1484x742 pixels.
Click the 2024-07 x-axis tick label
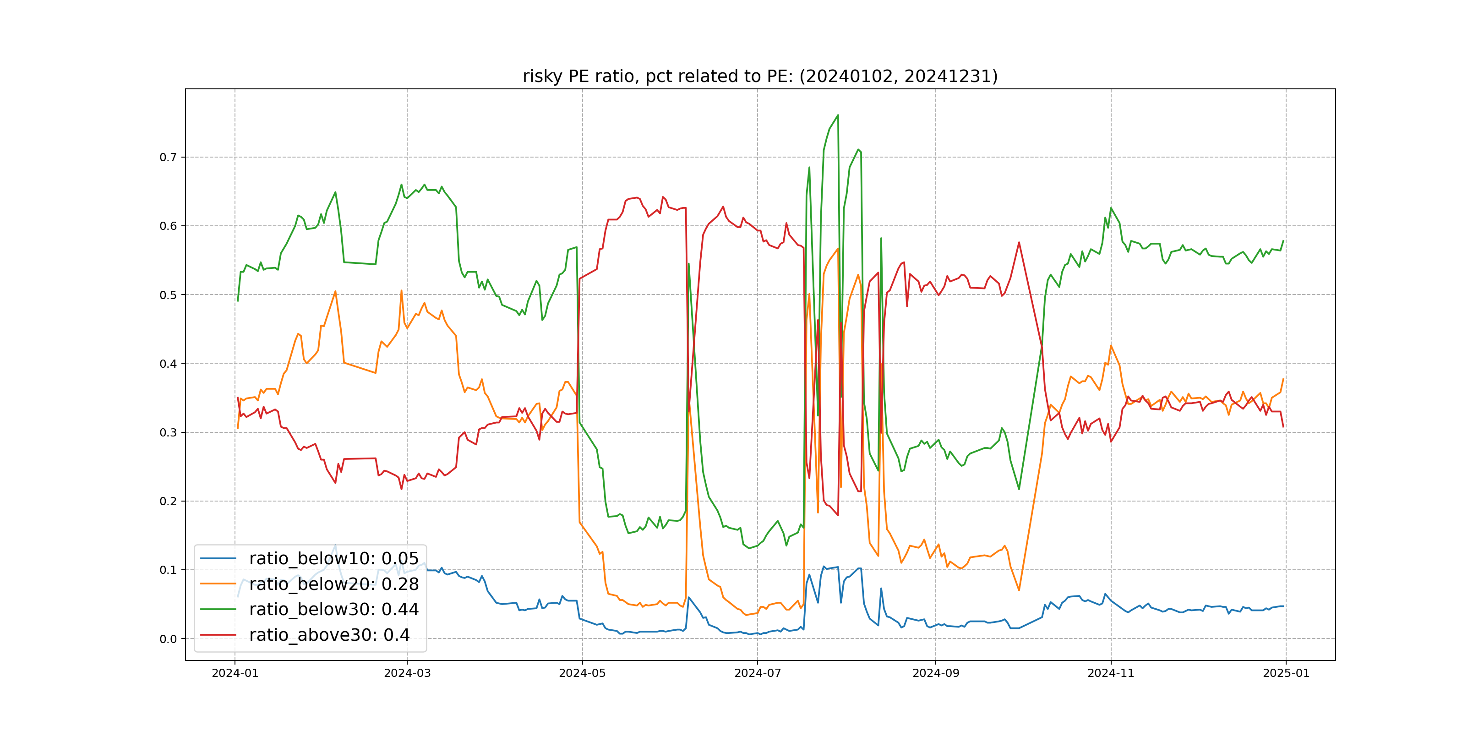click(x=758, y=673)
